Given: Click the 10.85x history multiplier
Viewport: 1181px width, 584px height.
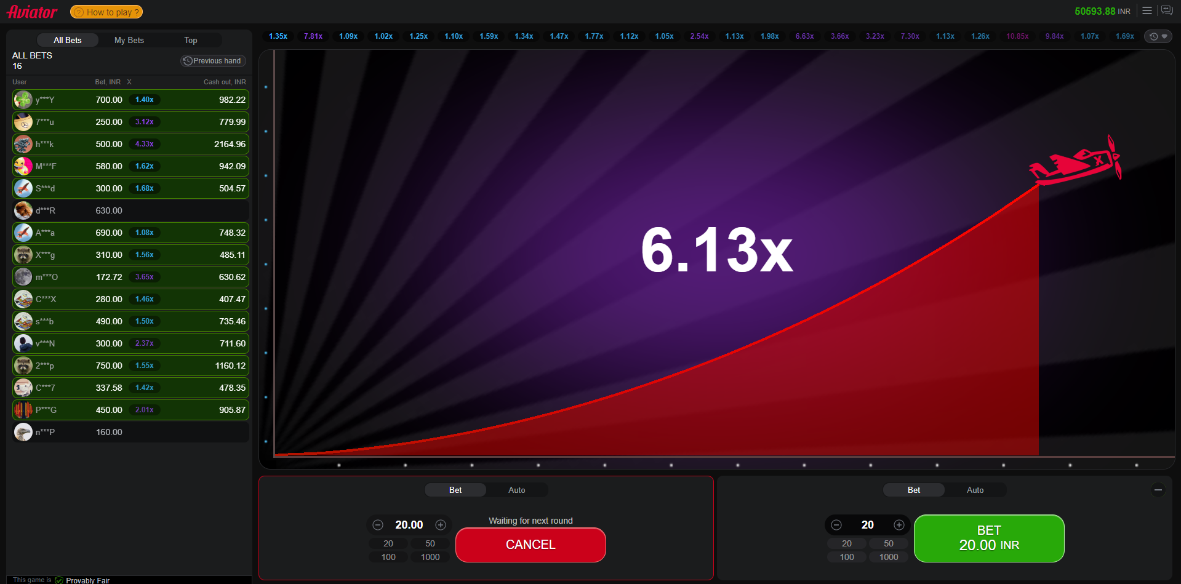Looking at the screenshot, I should 1017,36.
